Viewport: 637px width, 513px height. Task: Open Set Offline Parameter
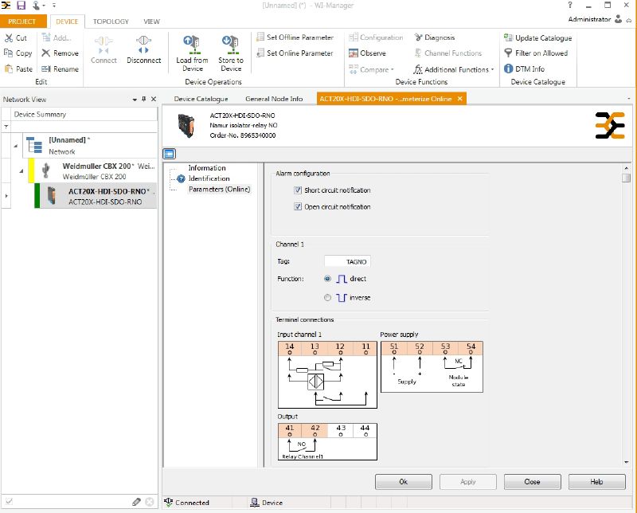[295, 37]
